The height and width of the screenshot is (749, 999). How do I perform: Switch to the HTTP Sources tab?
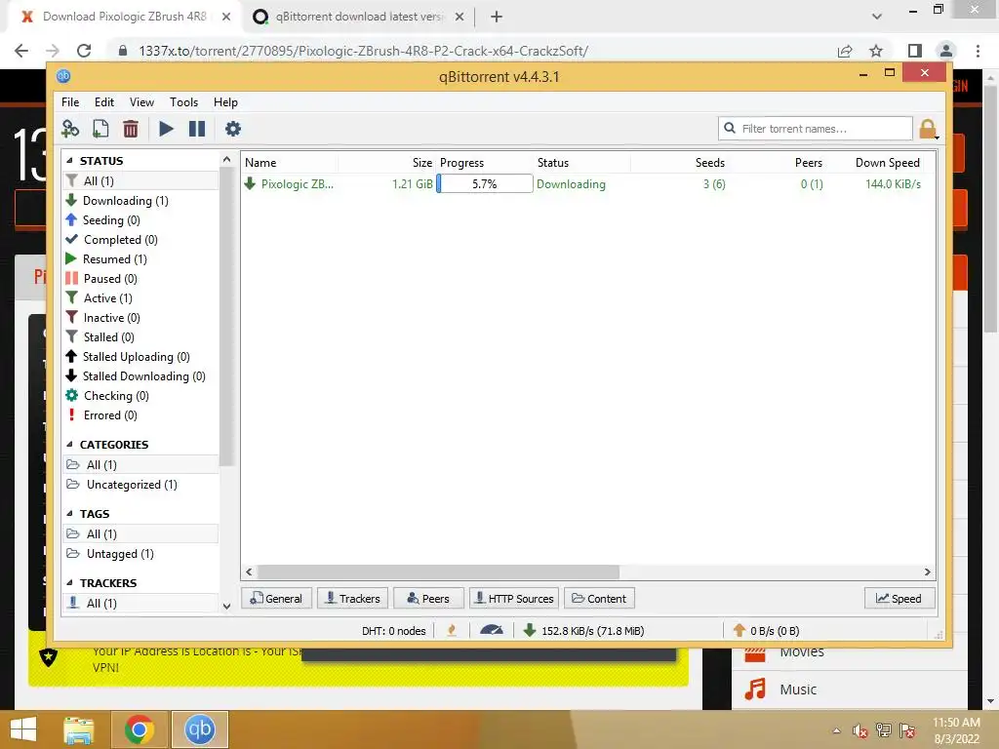click(514, 598)
